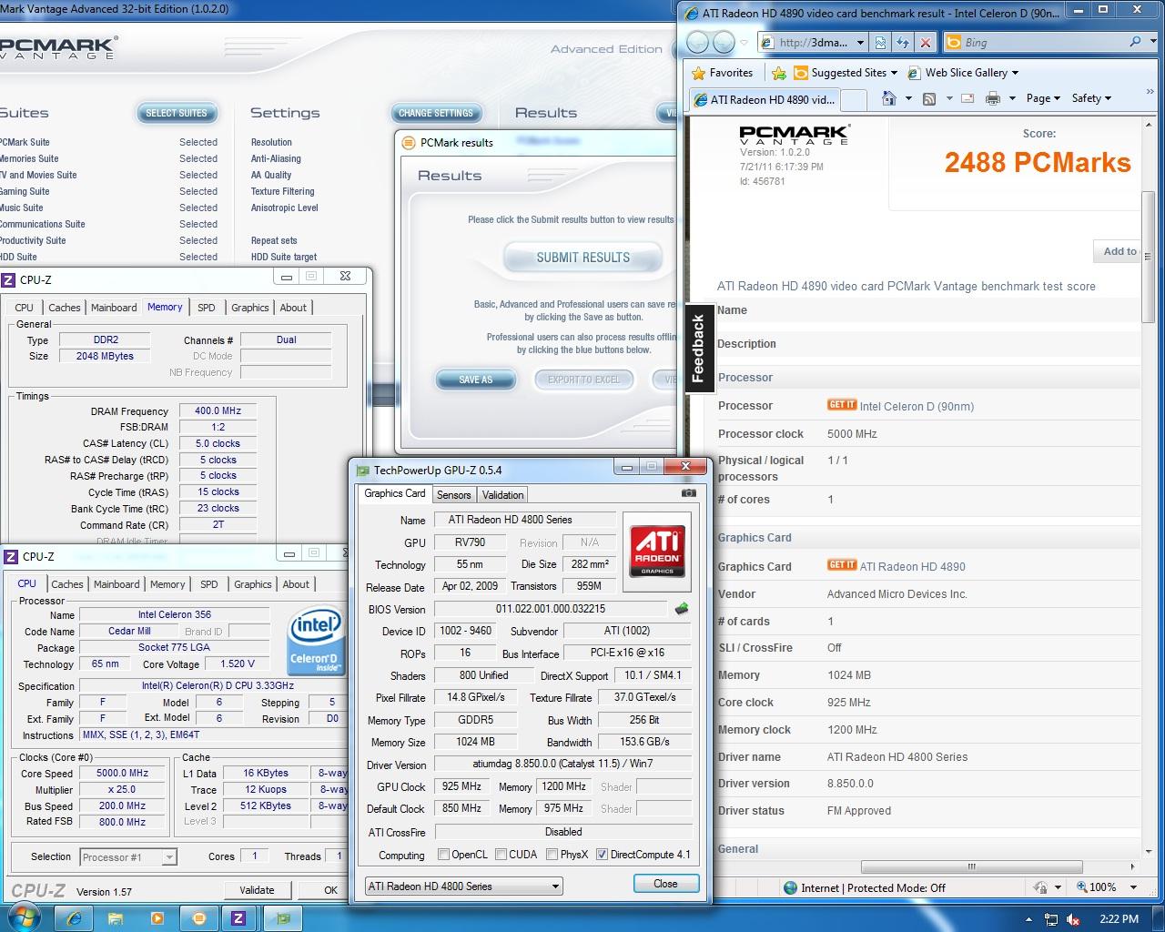The image size is (1165, 932).
Task: Click GET IT badge next to Radeon HD 4890
Action: [841, 564]
